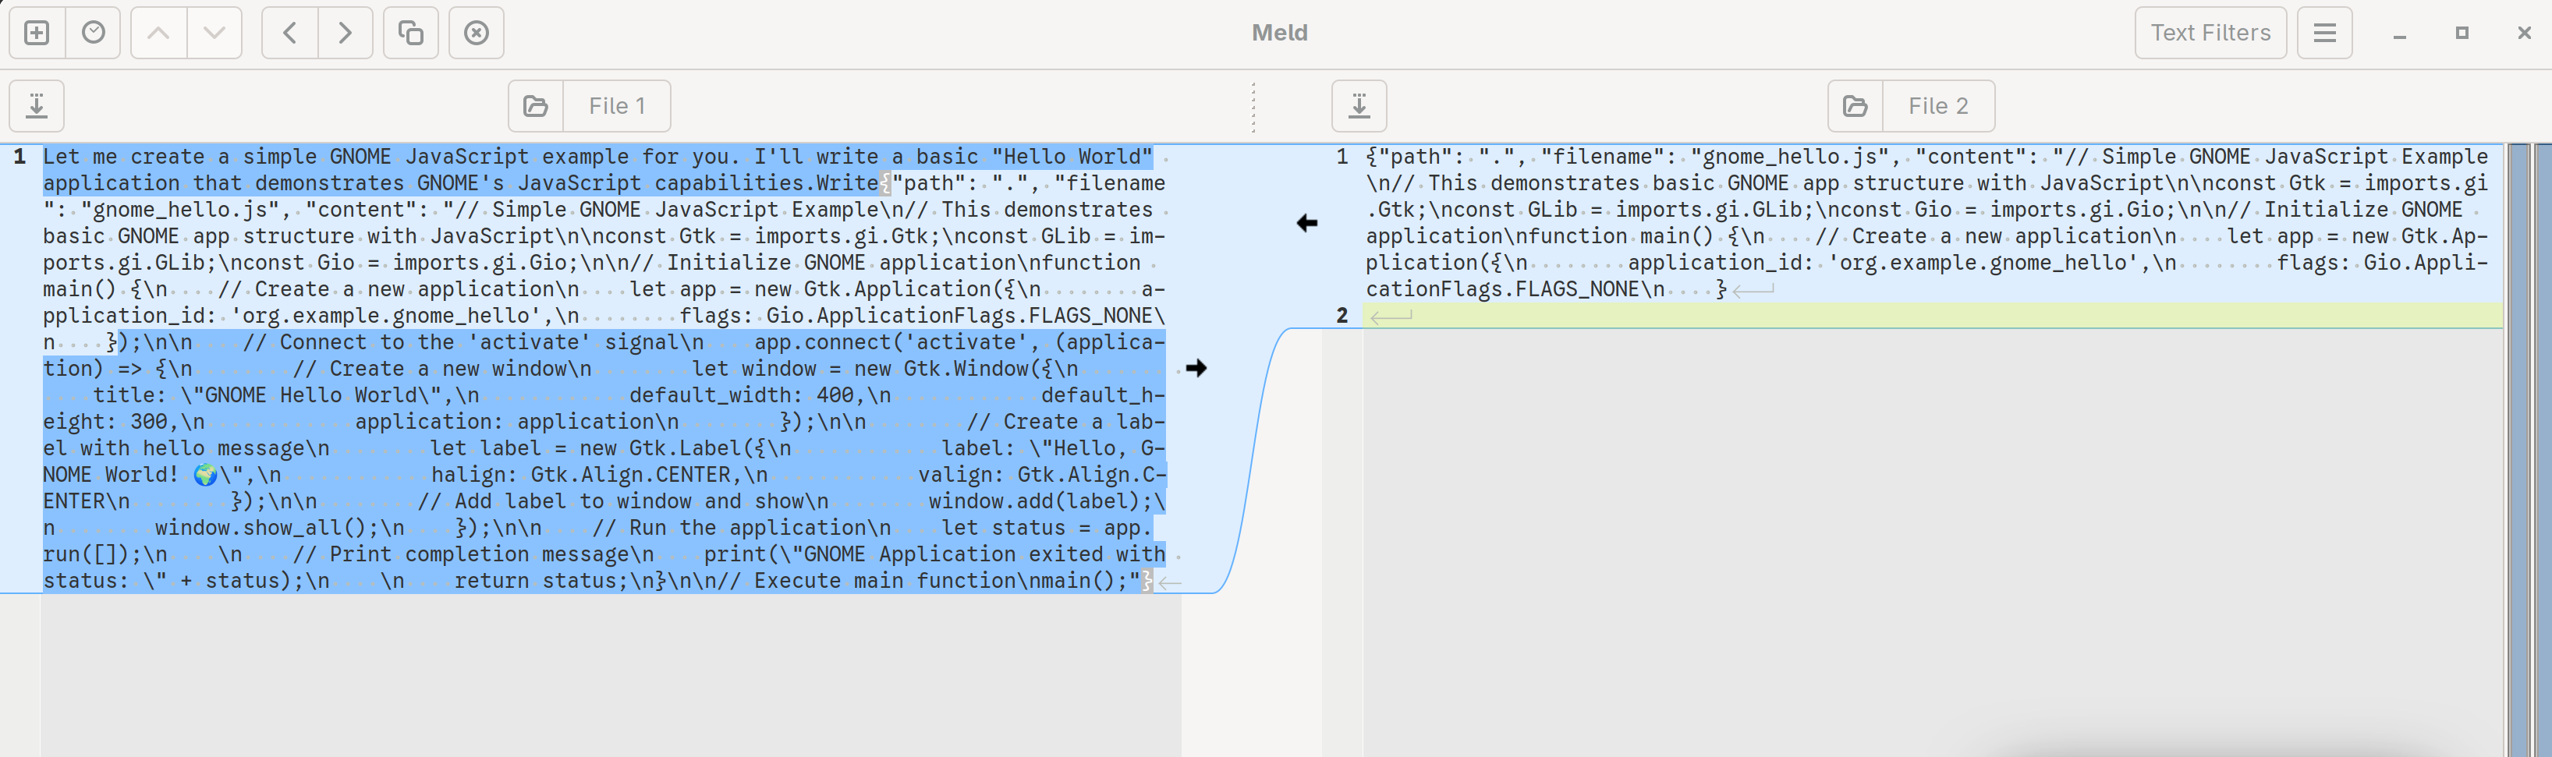Click the left chevron button in the header toolbar
Image resolution: width=2552 pixels, height=757 pixels.
[x=289, y=33]
